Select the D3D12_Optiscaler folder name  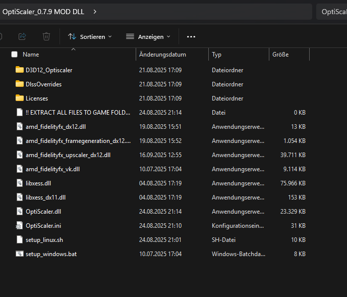(x=49, y=70)
